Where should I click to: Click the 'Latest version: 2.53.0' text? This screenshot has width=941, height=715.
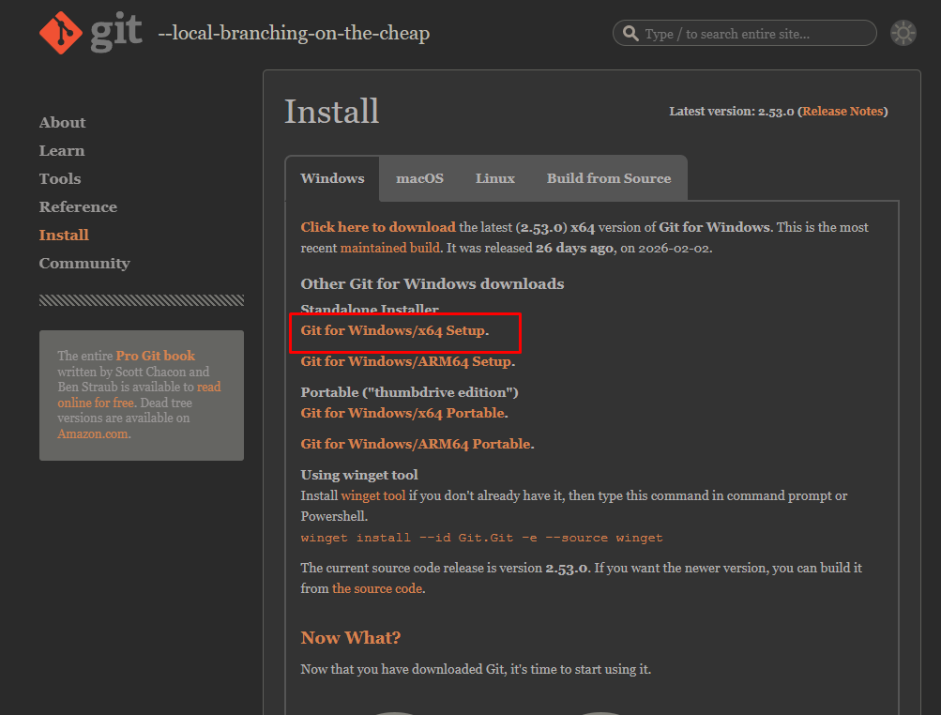(x=732, y=111)
